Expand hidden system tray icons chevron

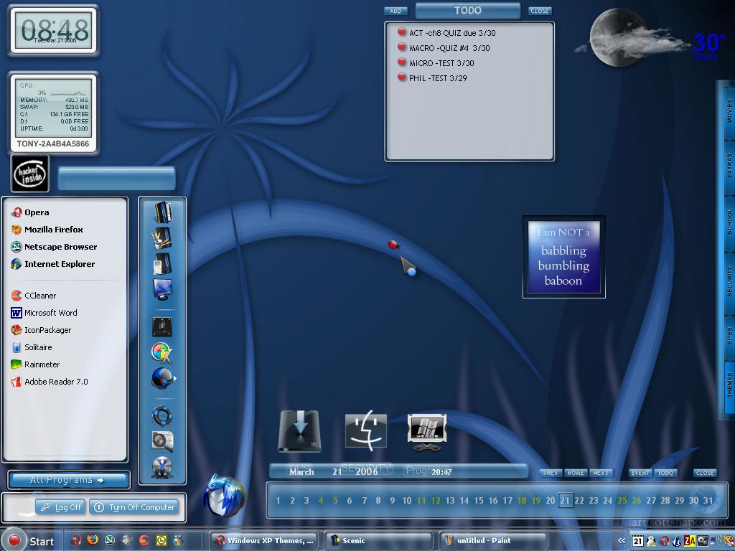(x=622, y=541)
